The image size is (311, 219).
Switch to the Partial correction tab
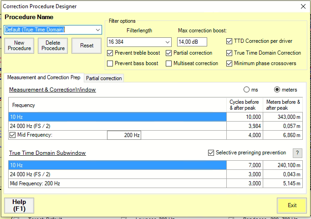pyautogui.click(x=104, y=78)
